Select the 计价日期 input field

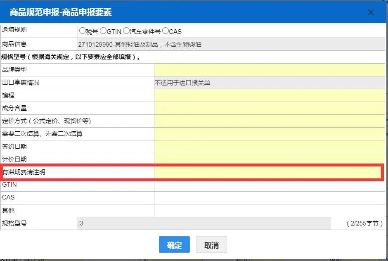click(269, 159)
